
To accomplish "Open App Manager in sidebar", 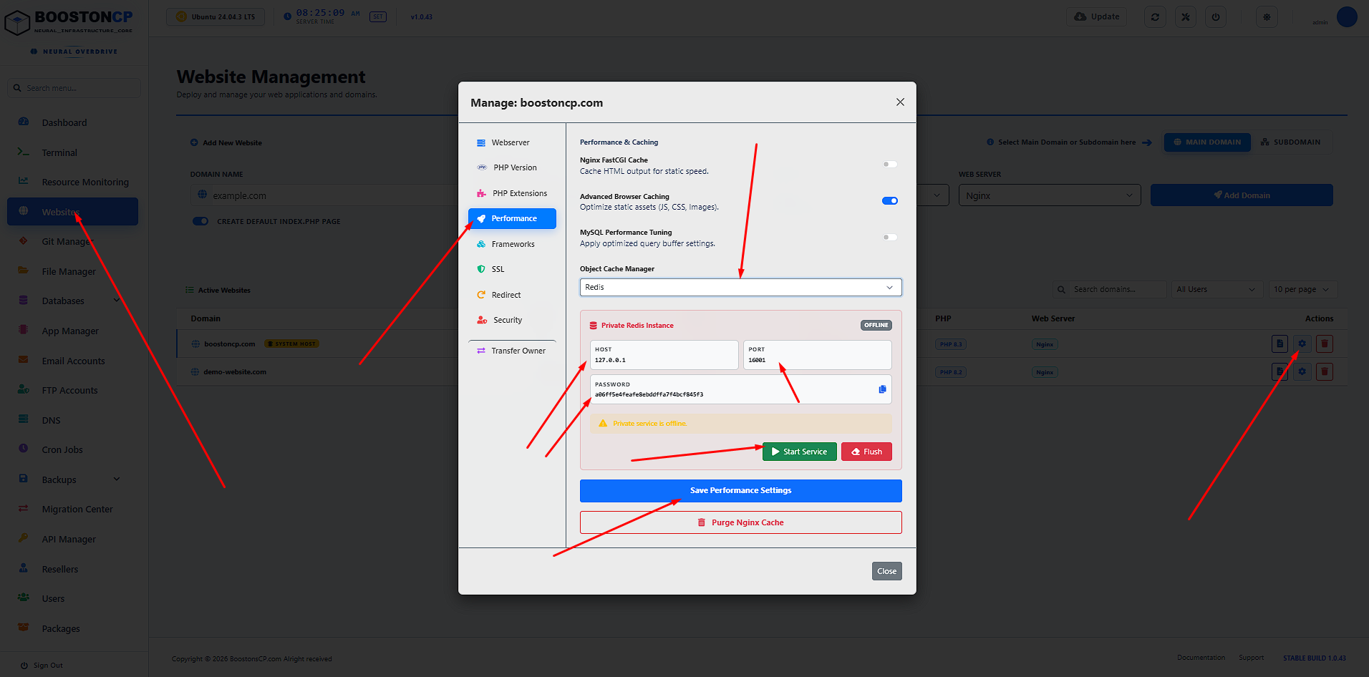I will [x=72, y=331].
